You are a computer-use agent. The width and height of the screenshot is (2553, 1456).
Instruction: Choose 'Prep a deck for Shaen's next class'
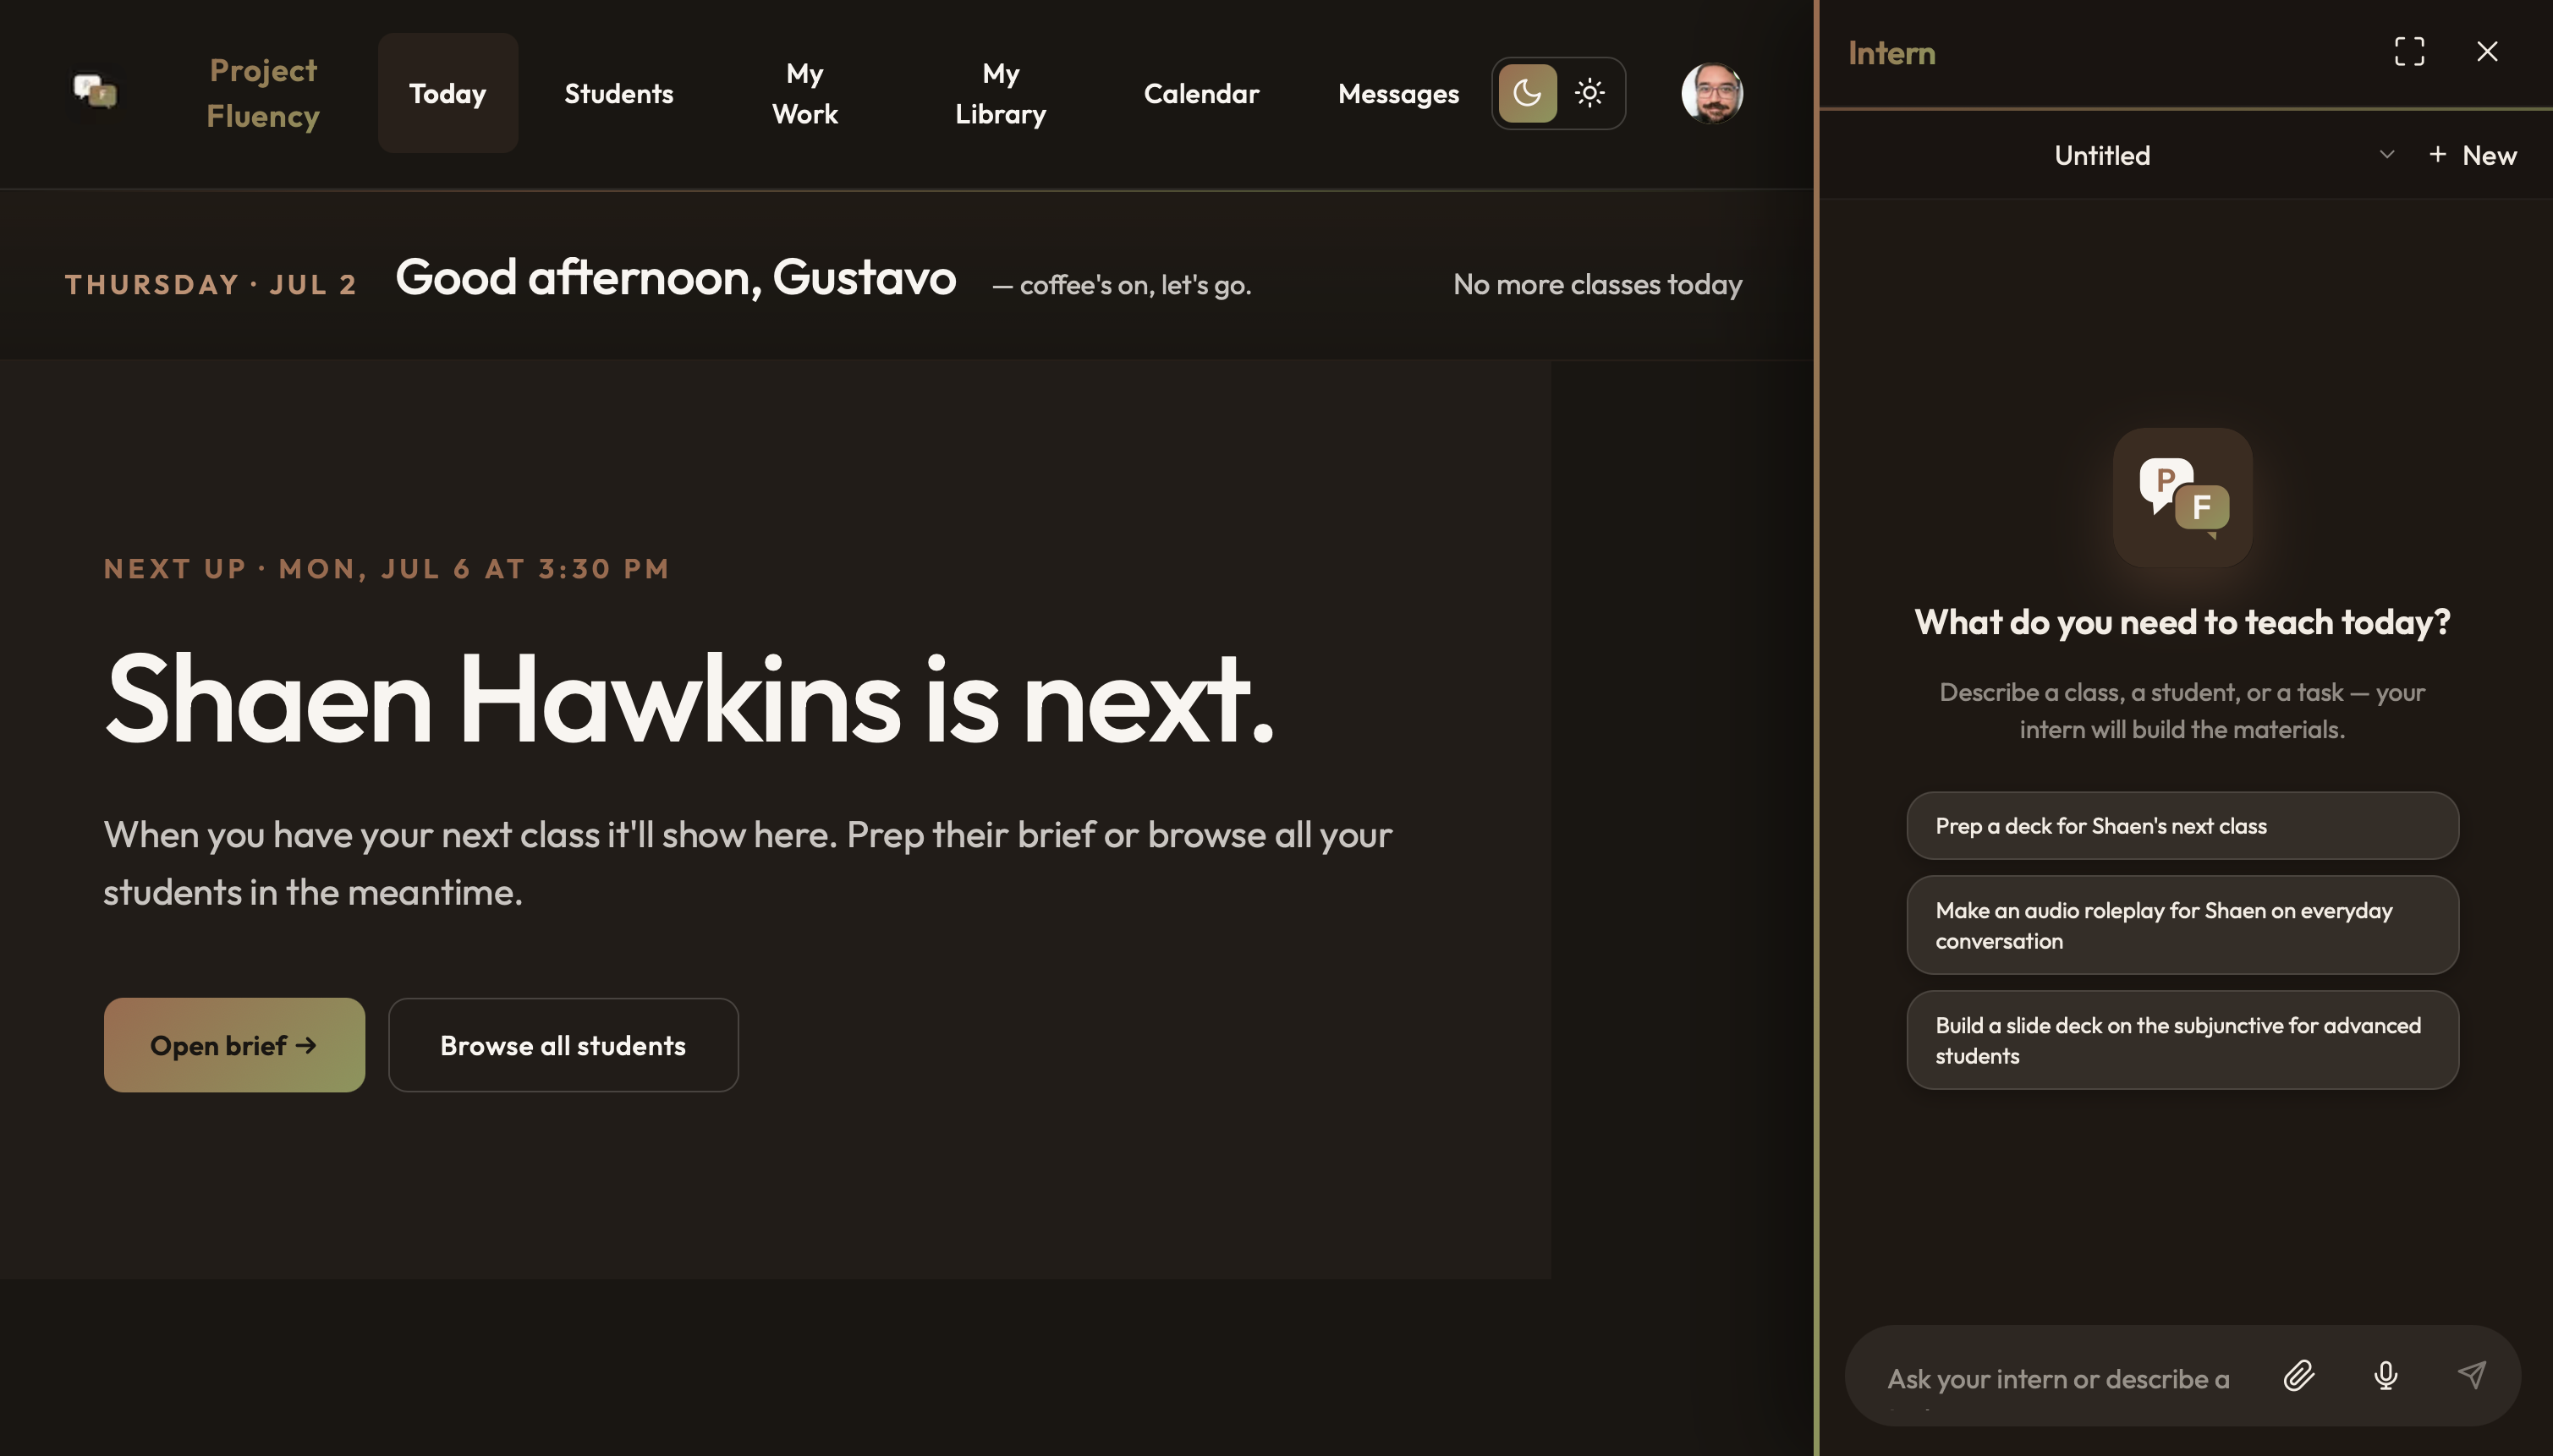click(2182, 826)
